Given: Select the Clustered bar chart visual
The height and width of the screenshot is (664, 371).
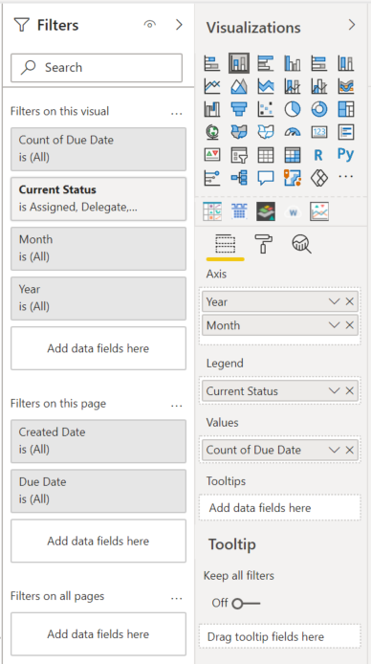Looking at the screenshot, I should click(x=266, y=63).
